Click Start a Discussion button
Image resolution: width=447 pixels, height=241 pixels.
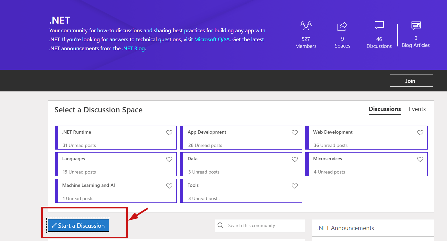pyautogui.click(x=78, y=225)
